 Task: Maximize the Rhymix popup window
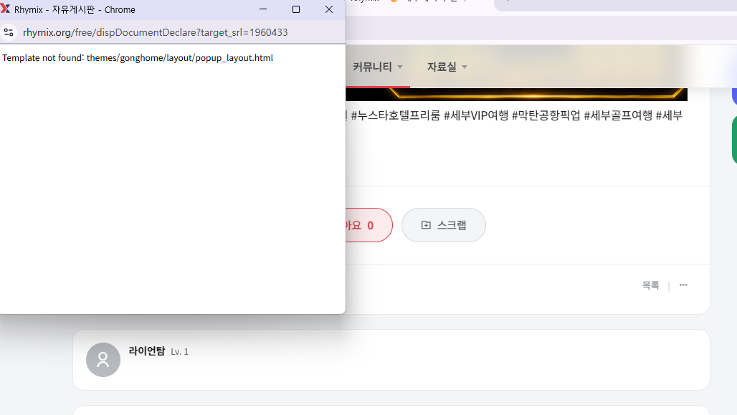tap(296, 9)
